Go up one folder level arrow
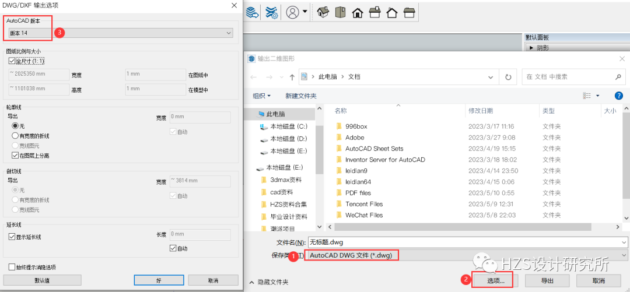 point(292,77)
